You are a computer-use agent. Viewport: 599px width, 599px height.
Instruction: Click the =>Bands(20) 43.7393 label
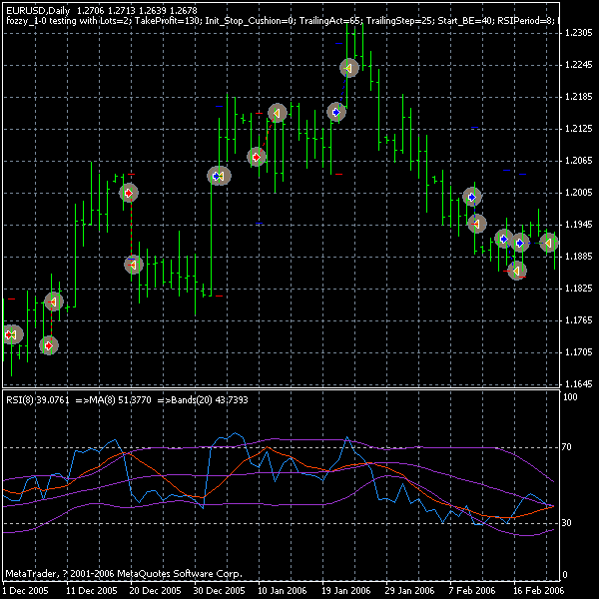point(203,400)
